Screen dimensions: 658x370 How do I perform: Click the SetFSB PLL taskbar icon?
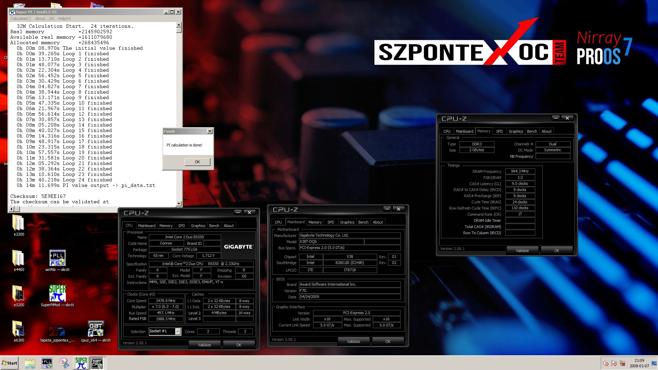coord(47,363)
